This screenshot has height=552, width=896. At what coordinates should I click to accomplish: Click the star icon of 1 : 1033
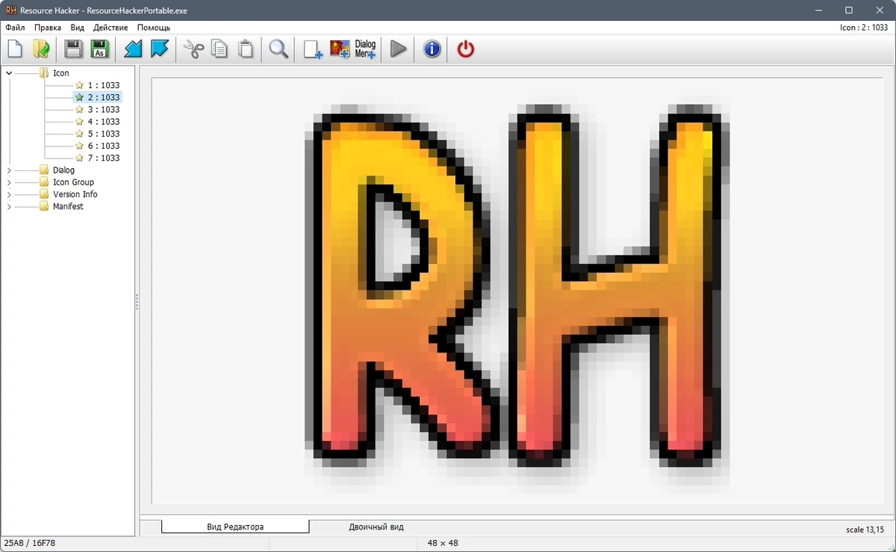(x=79, y=85)
